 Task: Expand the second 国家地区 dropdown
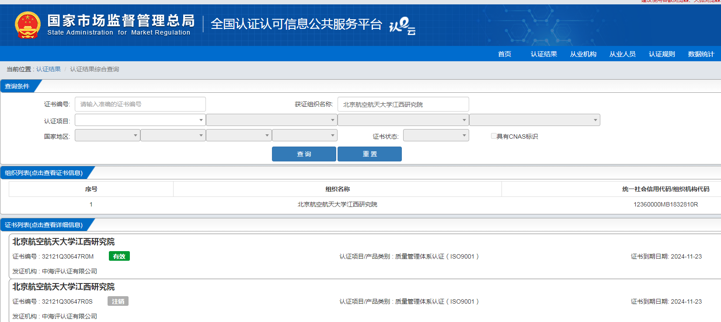[173, 135]
